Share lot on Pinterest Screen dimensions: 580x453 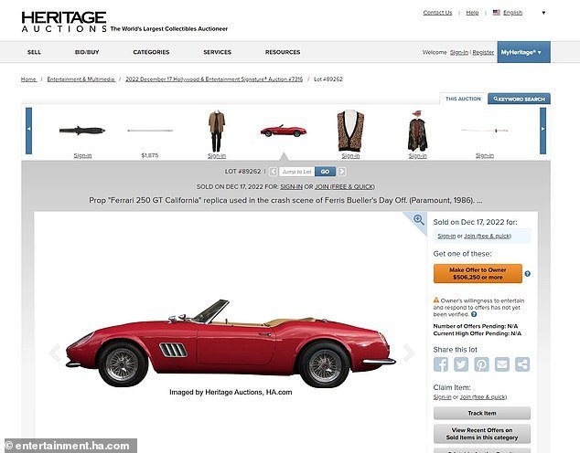[481, 364]
